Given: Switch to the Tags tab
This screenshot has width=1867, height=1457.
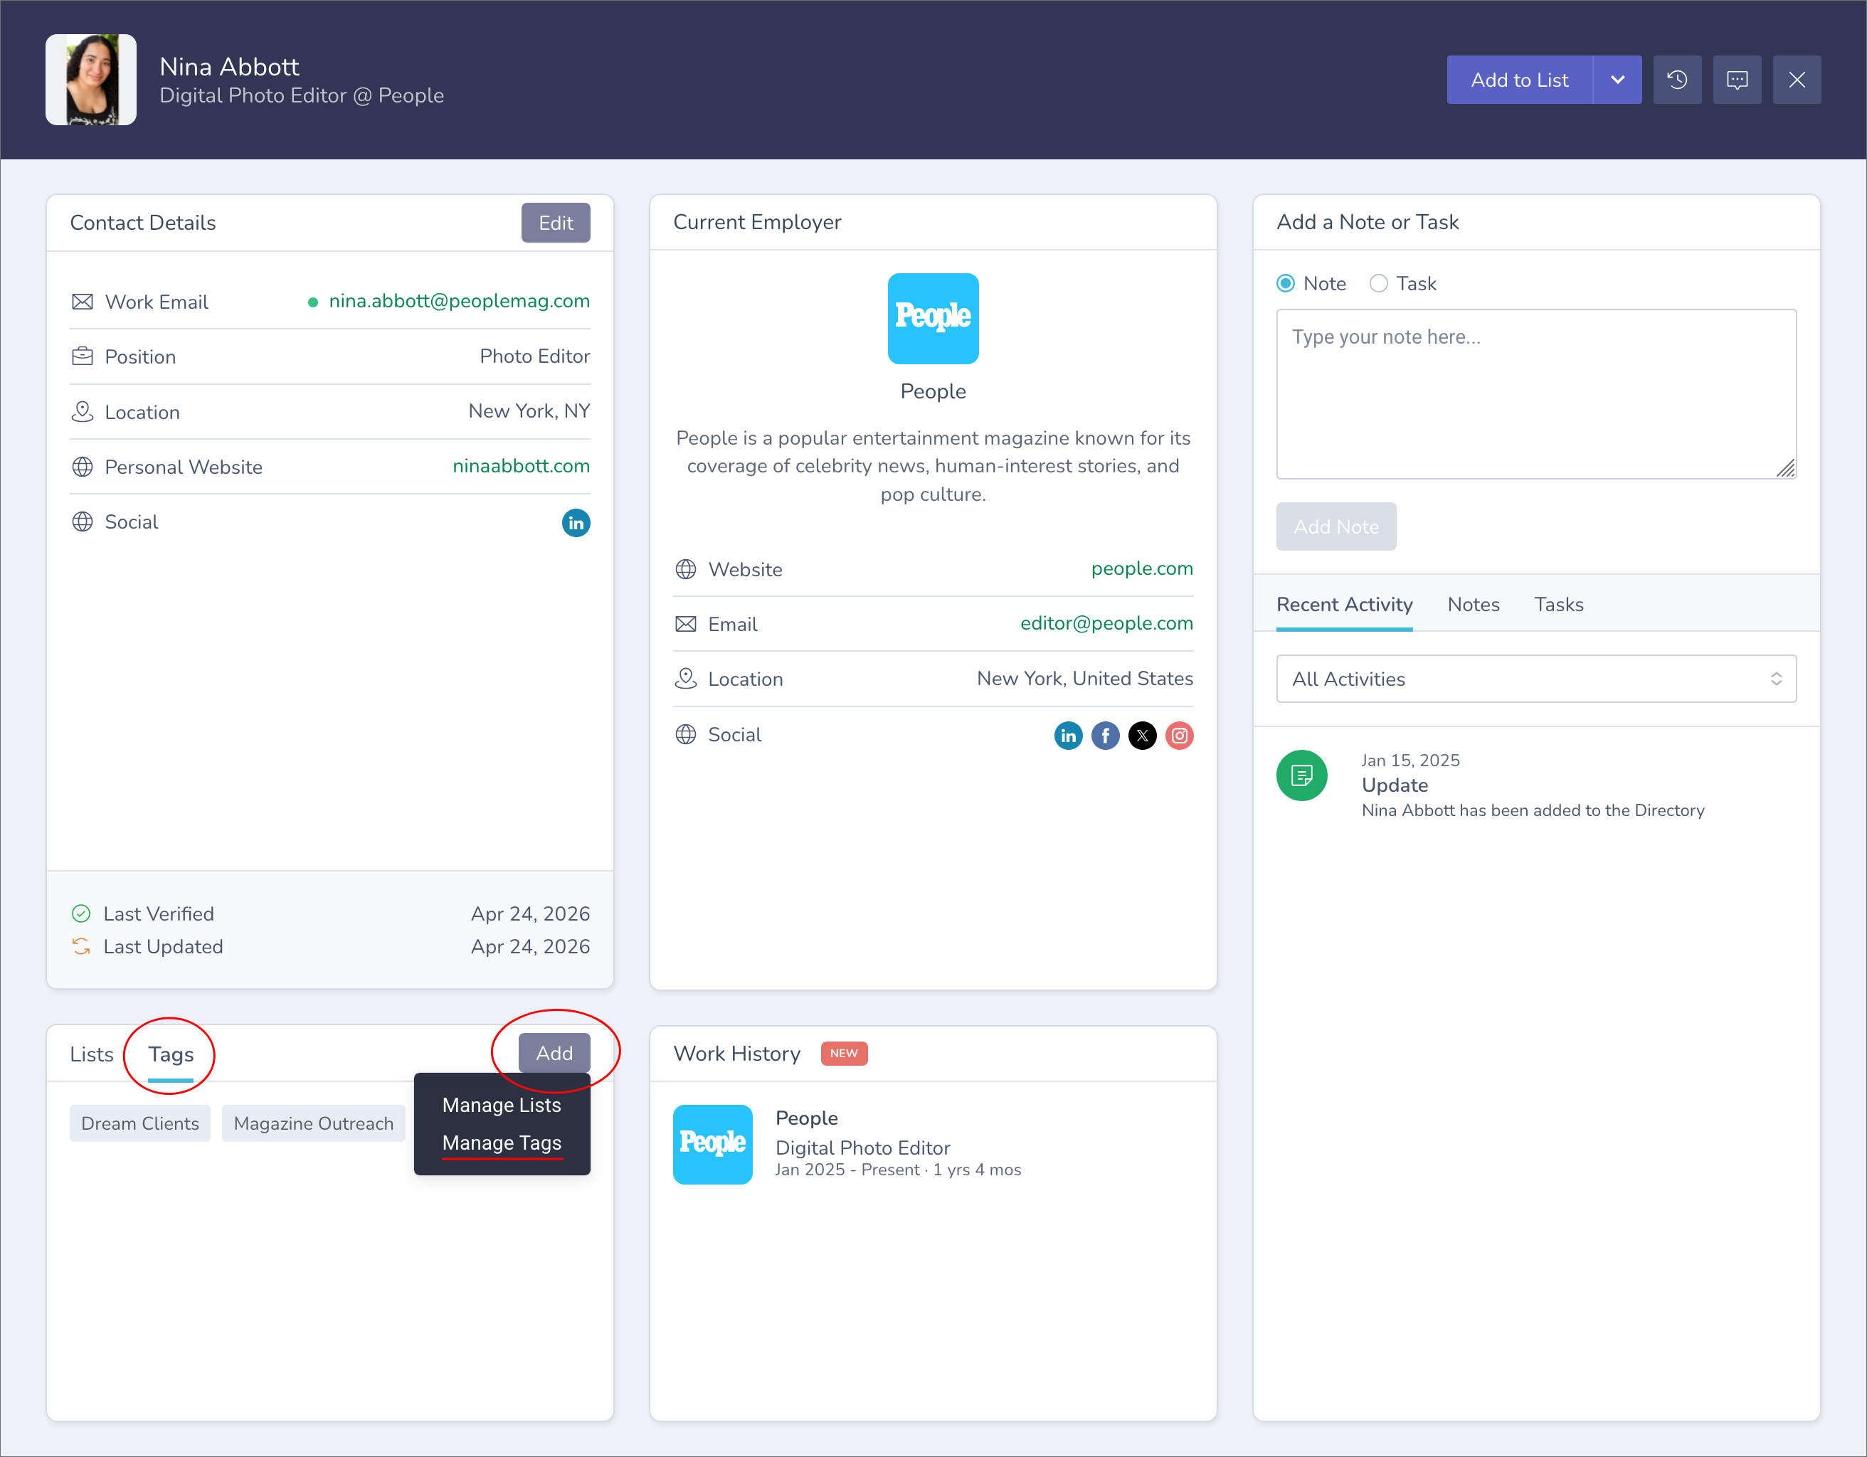Looking at the screenshot, I should pyautogui.click(x=171, y=1054).
